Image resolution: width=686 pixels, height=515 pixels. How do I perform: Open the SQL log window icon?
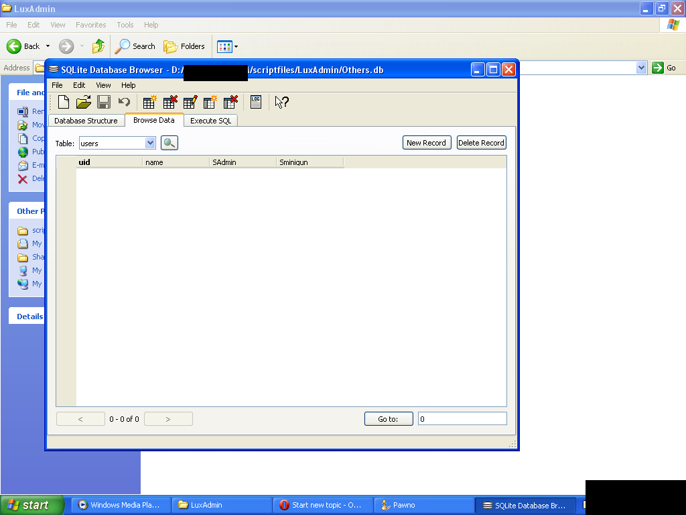[256, 102]
